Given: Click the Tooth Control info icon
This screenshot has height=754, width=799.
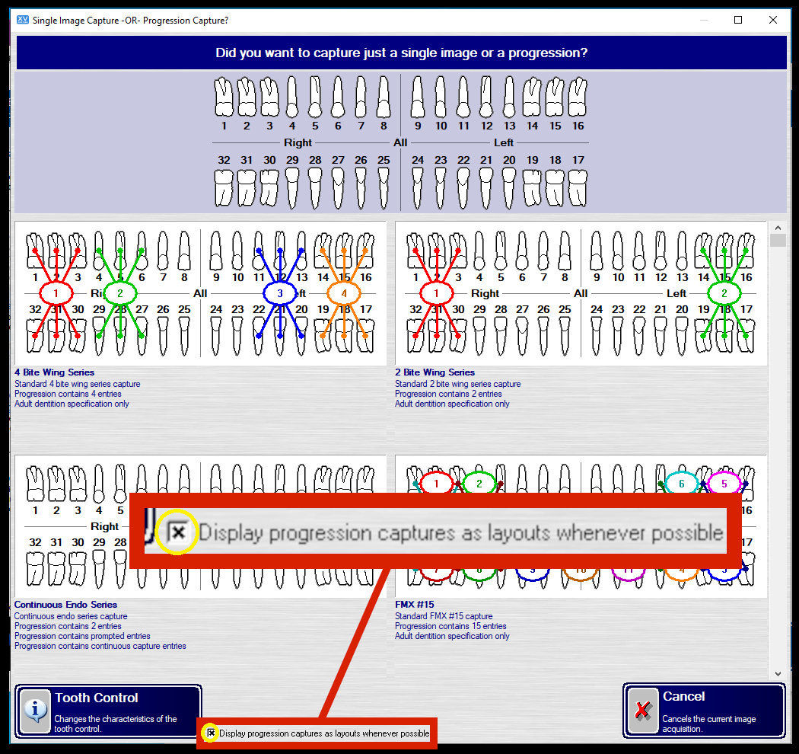Looking at the screenshot, I should (34, 710).
